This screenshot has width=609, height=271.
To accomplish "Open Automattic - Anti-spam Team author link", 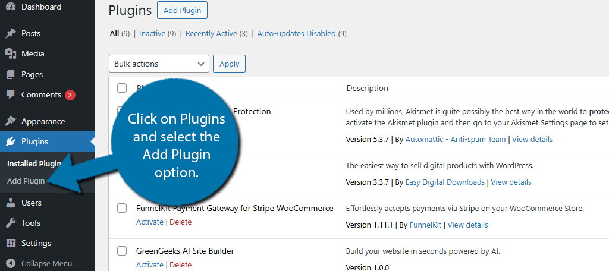I will (x=456, y=140).
